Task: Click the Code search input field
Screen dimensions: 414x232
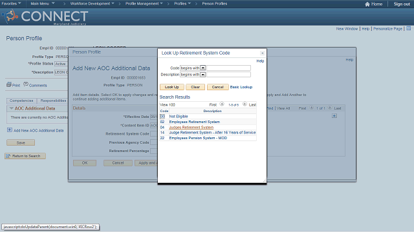Action: 228,68
